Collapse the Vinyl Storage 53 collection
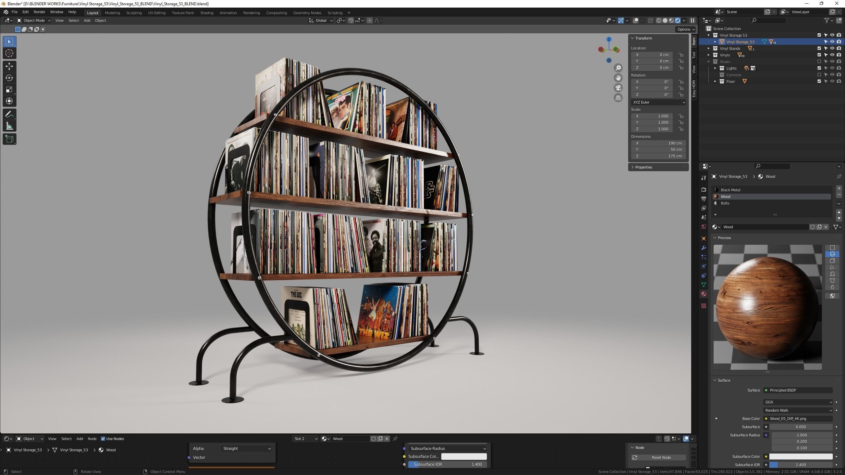 click(708, 35)
